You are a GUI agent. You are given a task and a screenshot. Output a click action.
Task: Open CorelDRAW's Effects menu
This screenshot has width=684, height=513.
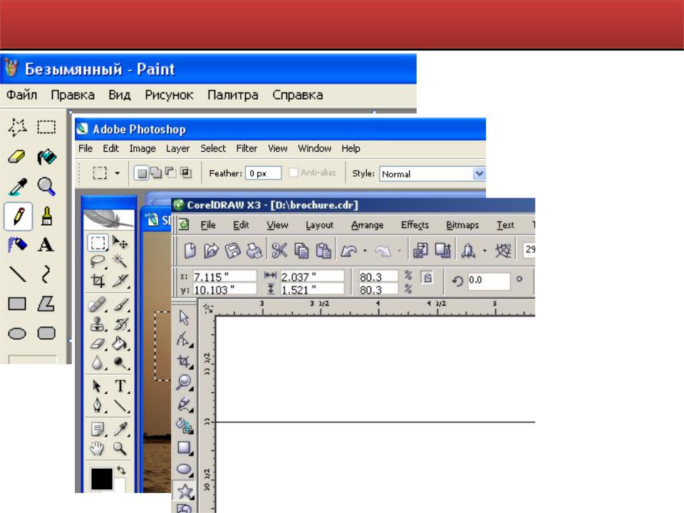tap(415, 224)
